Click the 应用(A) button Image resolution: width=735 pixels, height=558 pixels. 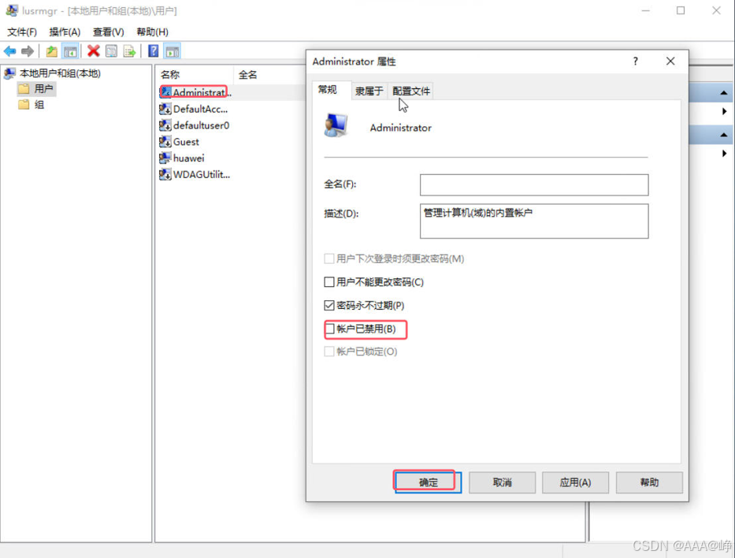[x=575, y=482]
